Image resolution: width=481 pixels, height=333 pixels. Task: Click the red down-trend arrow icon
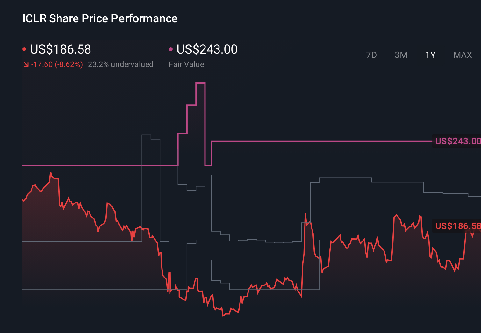click(26, 64)
